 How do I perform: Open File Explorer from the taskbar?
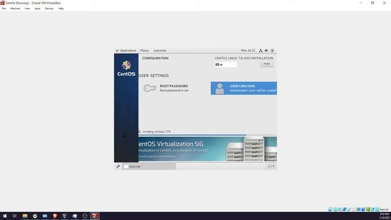(x=25, y=216)
